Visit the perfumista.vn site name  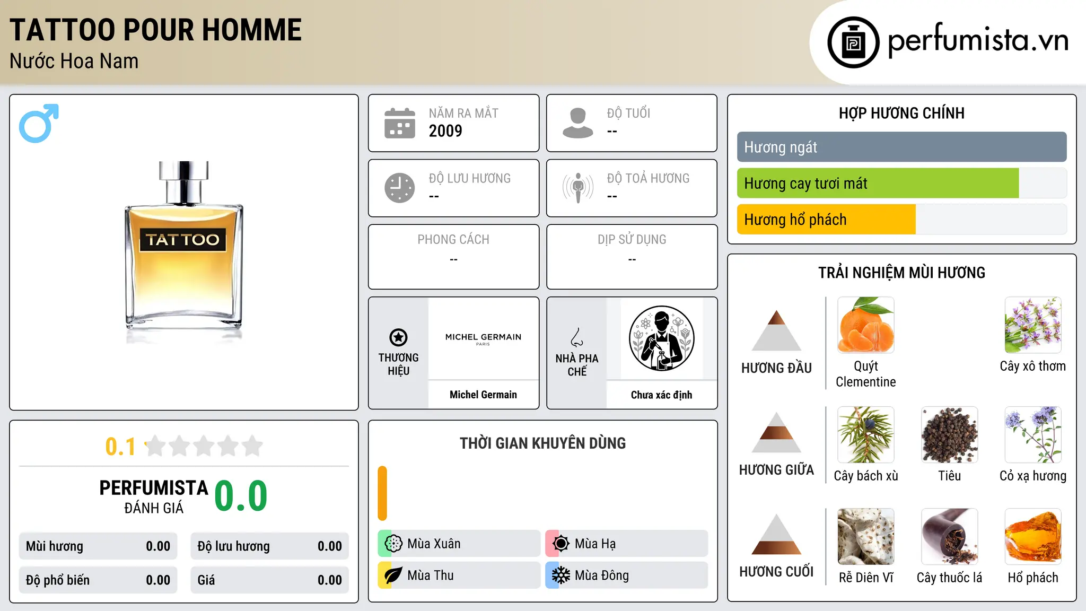pyautogui.click(x=978, y=41)
